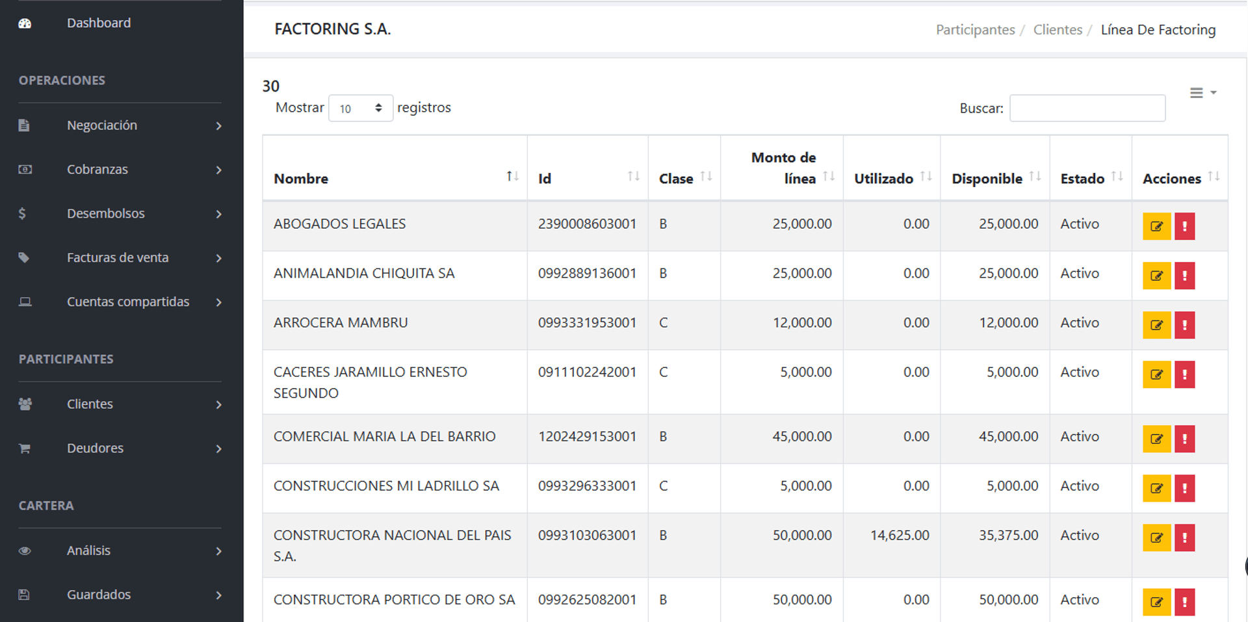Click red alert button for ABOGADOS LEGALES
1248x622 pixels.
1184,226
